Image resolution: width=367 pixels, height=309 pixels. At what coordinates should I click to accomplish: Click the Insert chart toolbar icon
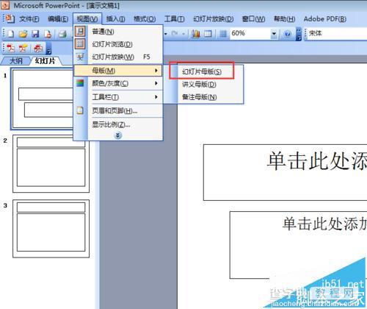[x=195, y=34]
